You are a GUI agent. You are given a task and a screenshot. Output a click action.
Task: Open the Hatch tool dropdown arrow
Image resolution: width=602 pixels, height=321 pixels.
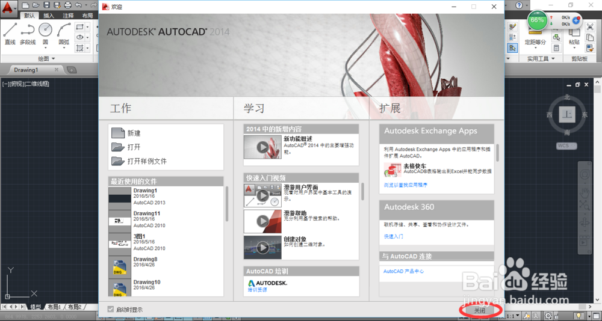pos(87,48)
